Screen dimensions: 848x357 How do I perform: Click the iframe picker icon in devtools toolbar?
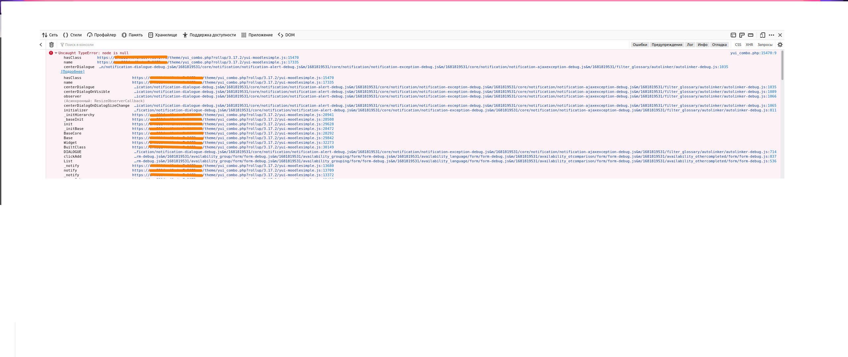(x=733, y=35)
